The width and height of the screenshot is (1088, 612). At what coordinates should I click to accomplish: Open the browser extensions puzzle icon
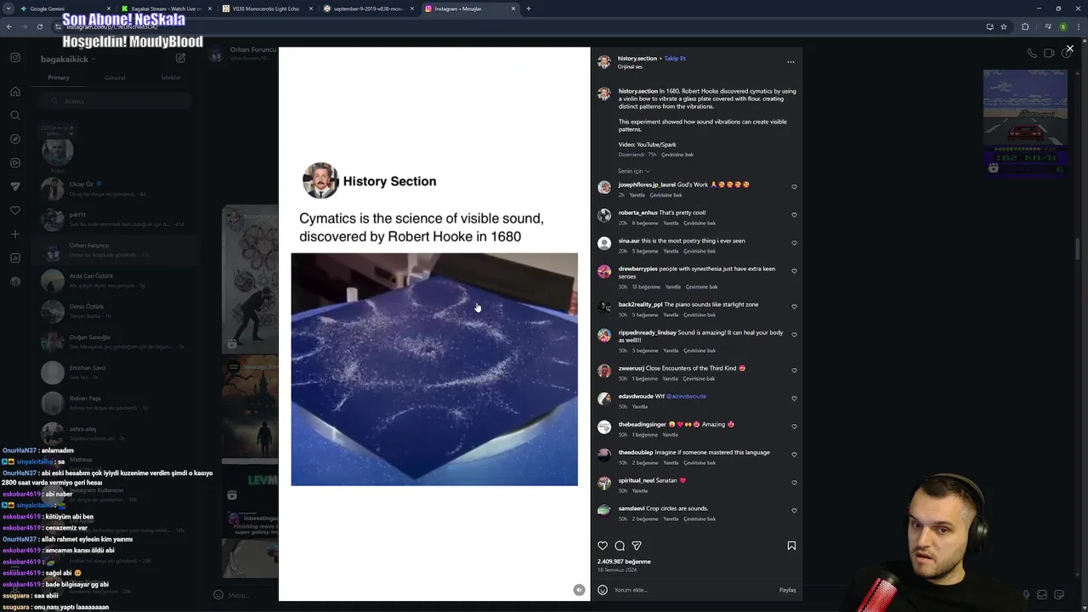pyautogui.click(x=1024, y=26)
